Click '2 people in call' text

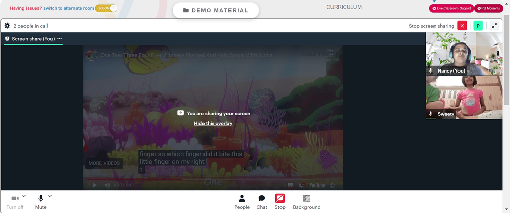(31, 26)
